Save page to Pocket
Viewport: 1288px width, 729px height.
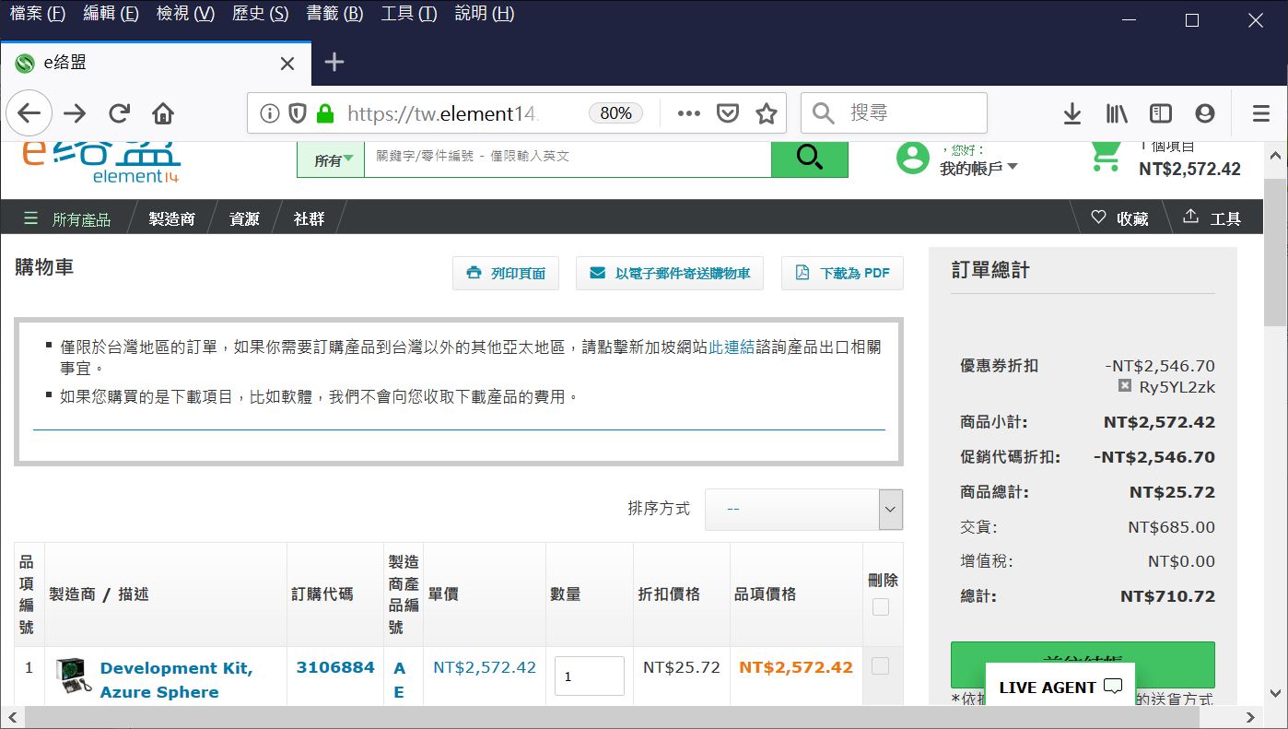click(728, 113)
